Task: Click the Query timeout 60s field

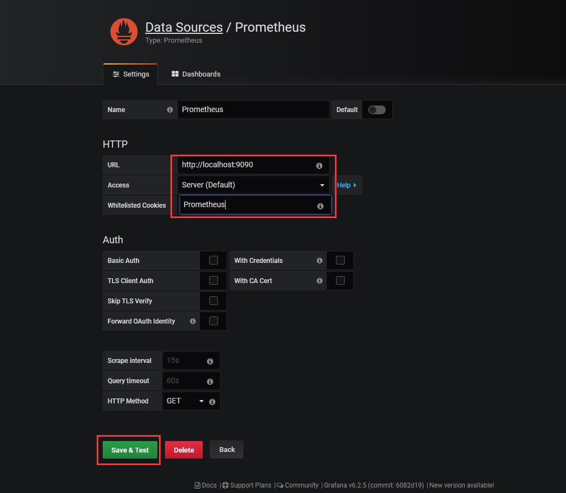Action: pos(191,380)
